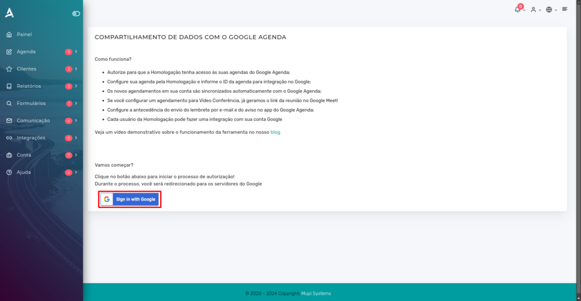Click the Clientes star icon
The width and height of the screenshot is (581, 301).
[x=9, y=69]
